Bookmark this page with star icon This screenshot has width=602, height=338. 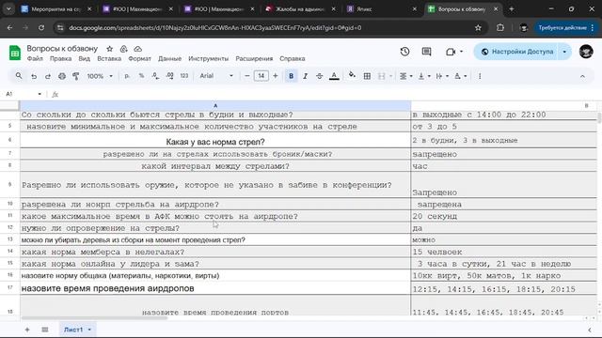[x=478, y=27]
